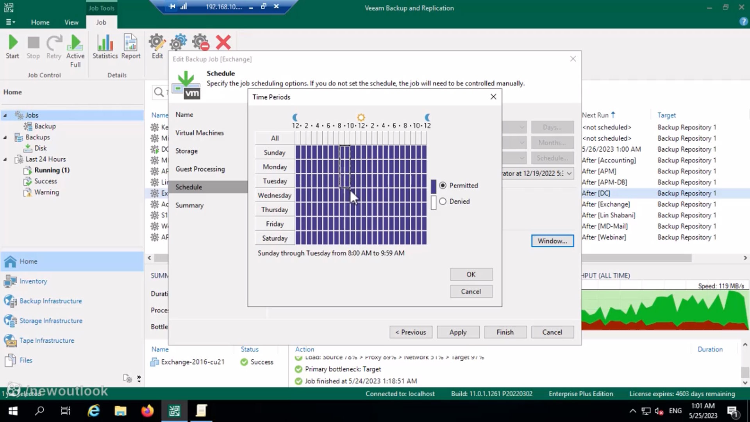Open Storage Infrastructure view
The image size is (750, 422).
(x=51, y=320)
